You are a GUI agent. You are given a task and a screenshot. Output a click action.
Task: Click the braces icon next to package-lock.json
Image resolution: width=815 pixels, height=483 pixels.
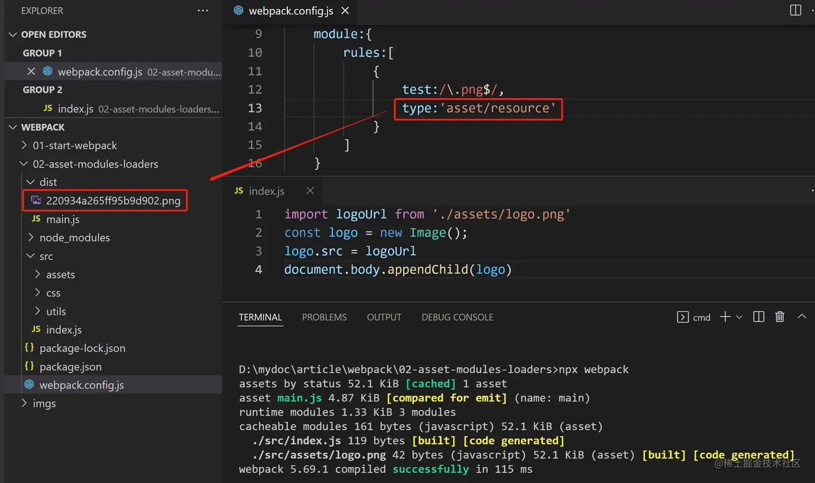tap(29, 348)
